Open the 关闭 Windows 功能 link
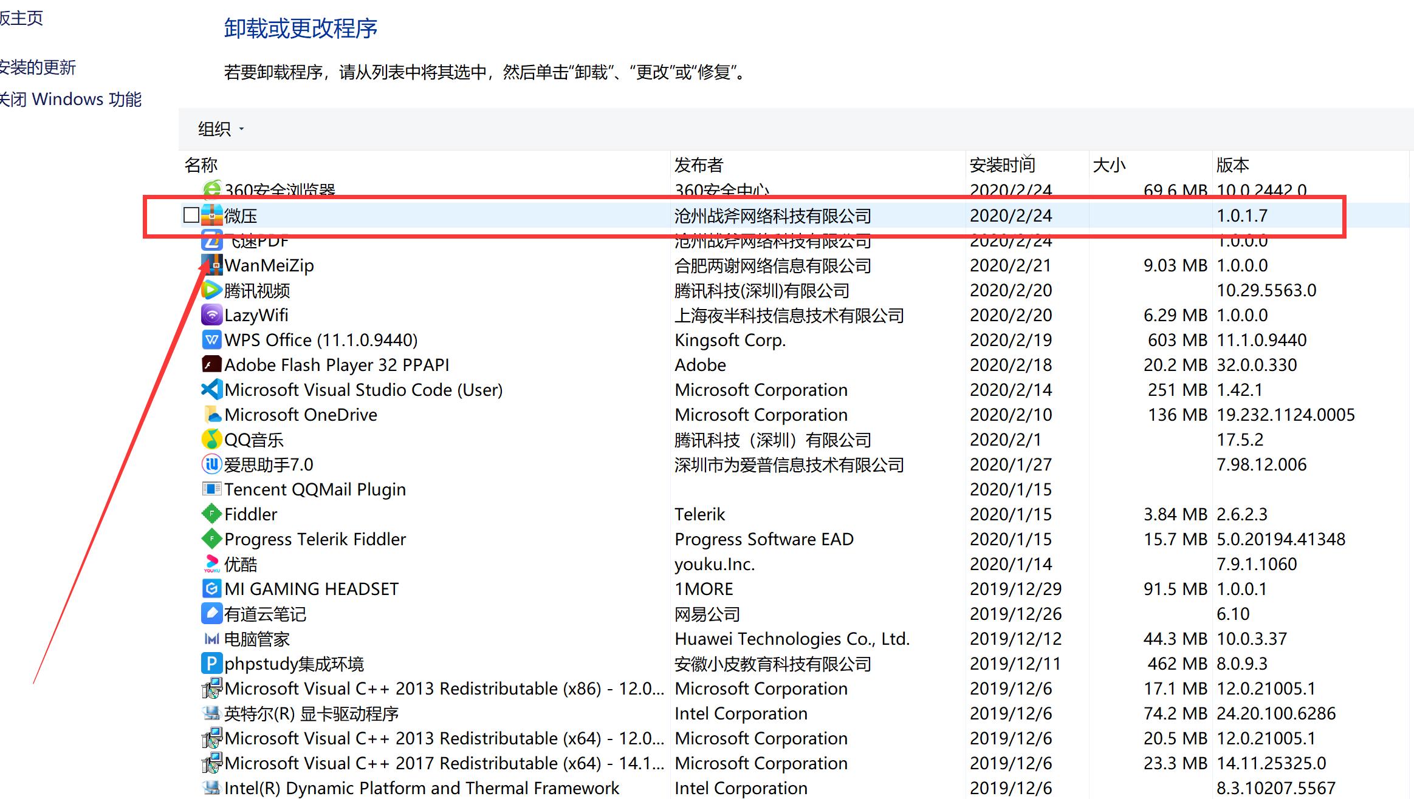The image size is (1414, 799). coord(71,99)
